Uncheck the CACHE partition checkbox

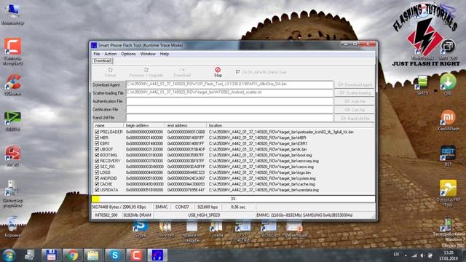97,184
